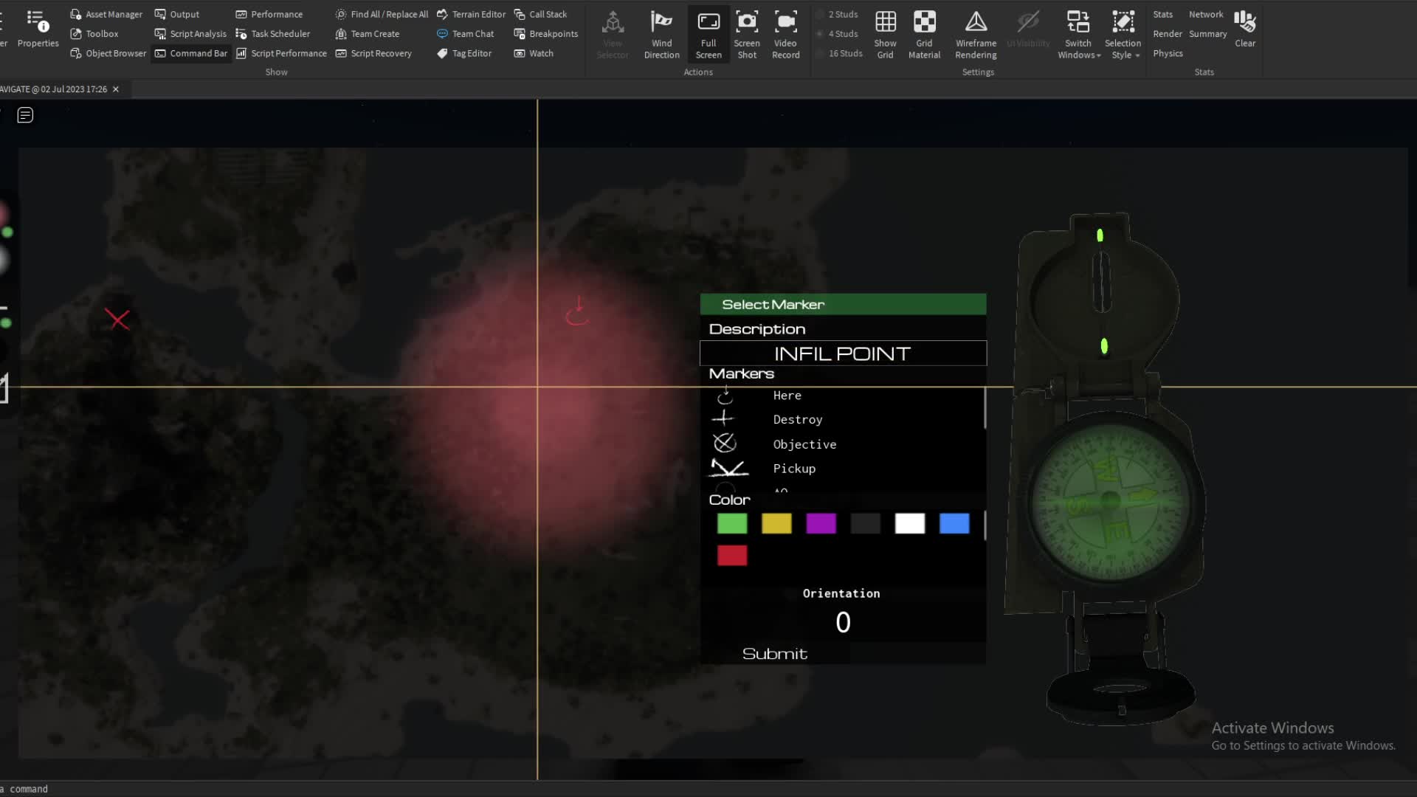Select the Objective marker entry
The width and height of the screenshot is (1417, 797).
click(x=804, y=444)
